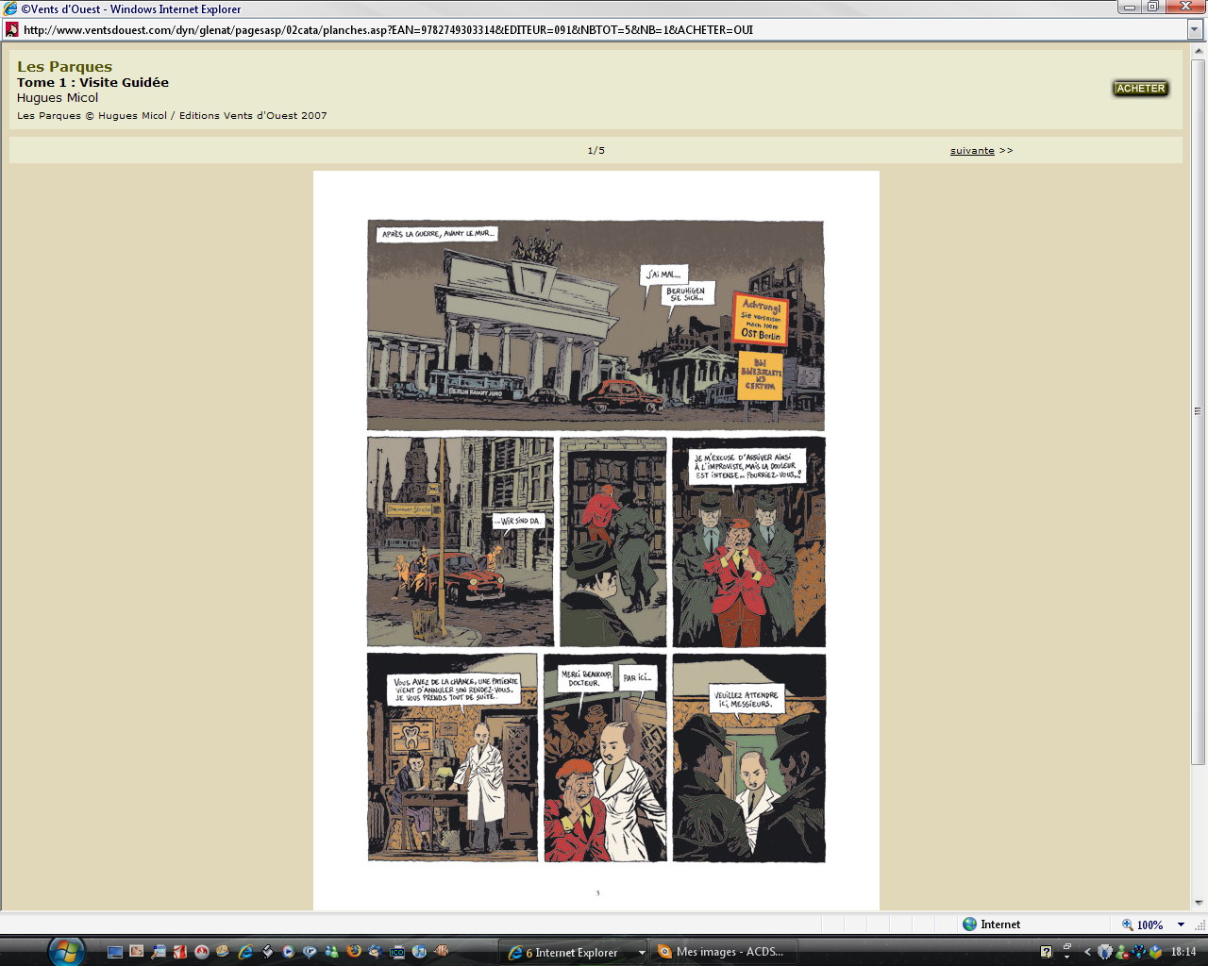This screenshot has height=966, width=1208.
Task: Click the ACHETER buy button
Action: pyautogui.click(x=1140, y=89)
